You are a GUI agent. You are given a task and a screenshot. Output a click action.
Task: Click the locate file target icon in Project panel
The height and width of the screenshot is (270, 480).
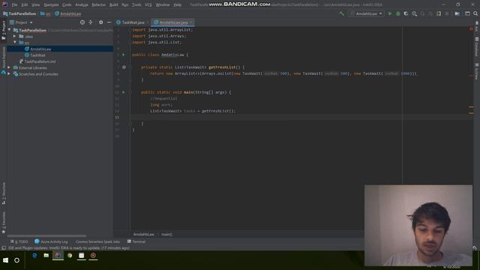[82, 22]
